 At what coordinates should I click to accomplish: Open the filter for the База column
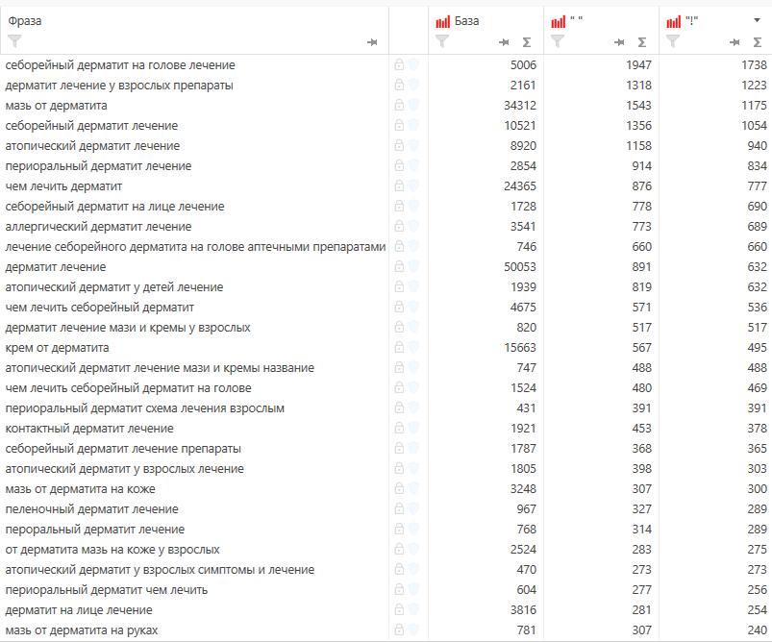click(442, 41)
